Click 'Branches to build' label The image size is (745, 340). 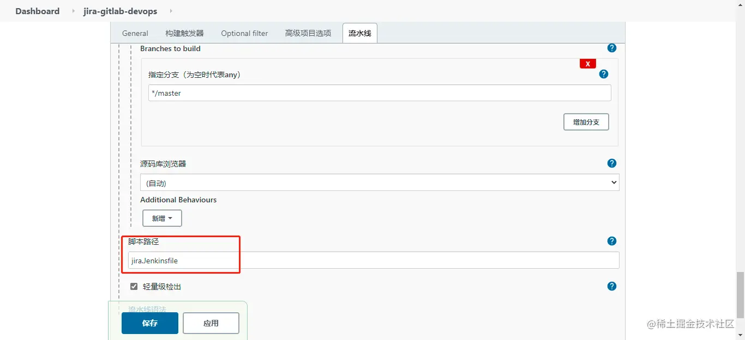pyautogui.click(x=170, y=48)
